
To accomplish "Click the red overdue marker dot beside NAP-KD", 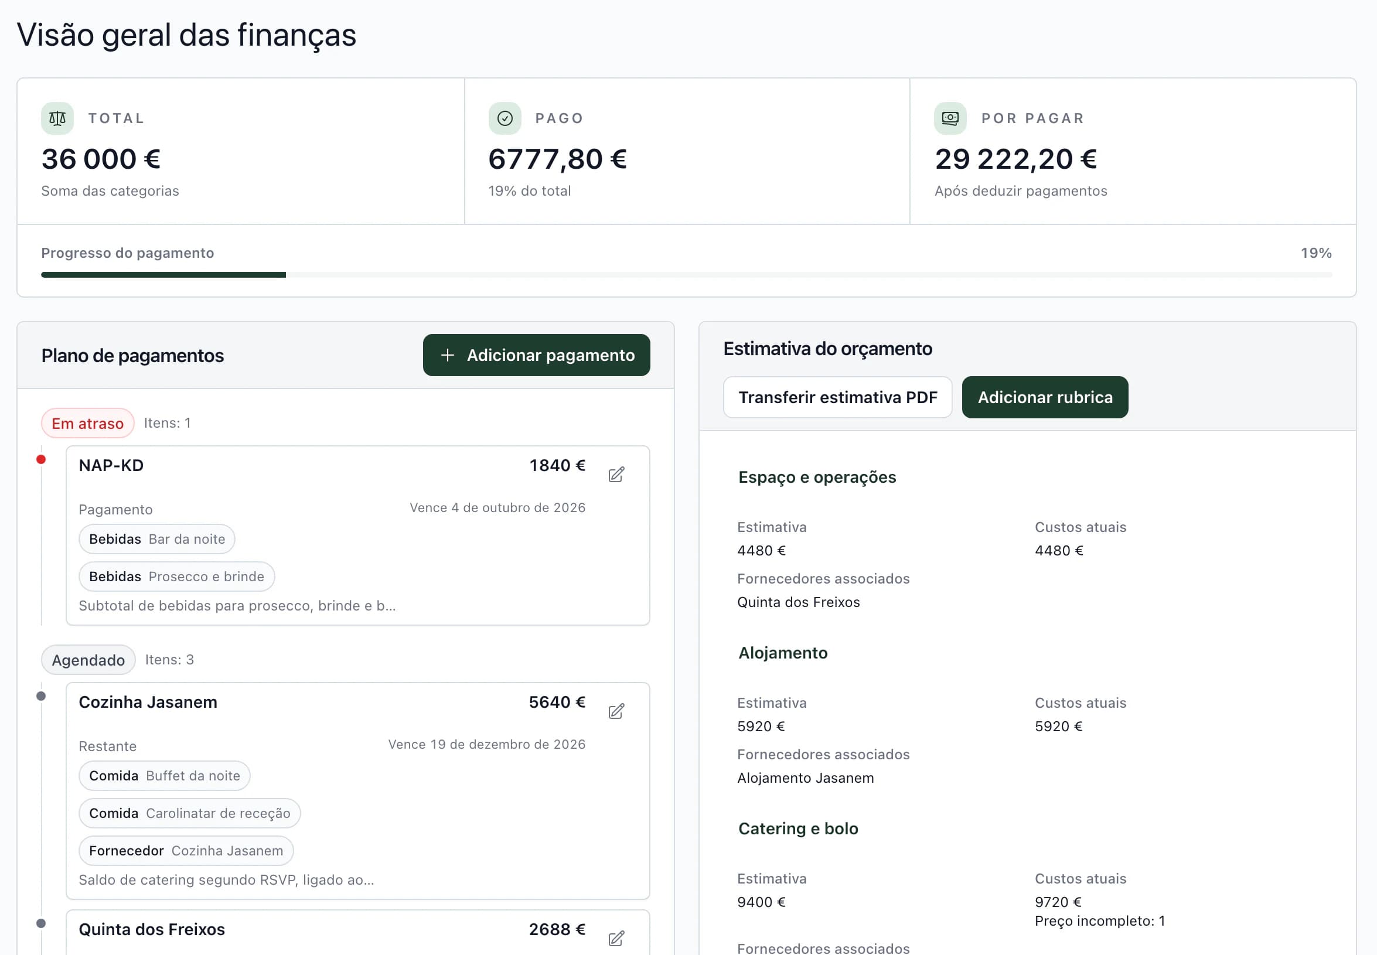I will tap(40, 459).
